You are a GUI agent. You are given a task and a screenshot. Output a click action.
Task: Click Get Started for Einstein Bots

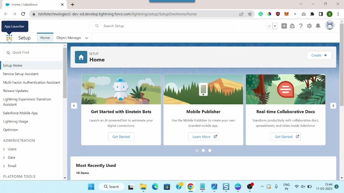tap(121, 137)
